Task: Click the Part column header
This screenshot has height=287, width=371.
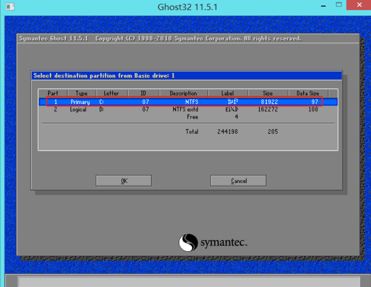Action: point(53,93)
